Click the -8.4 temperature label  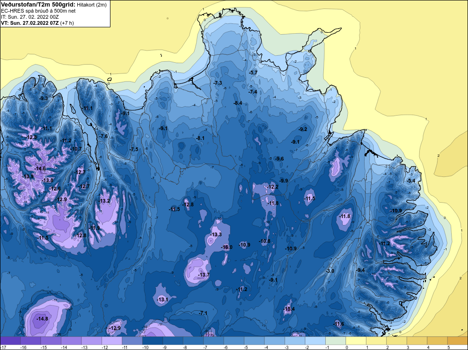238,103
